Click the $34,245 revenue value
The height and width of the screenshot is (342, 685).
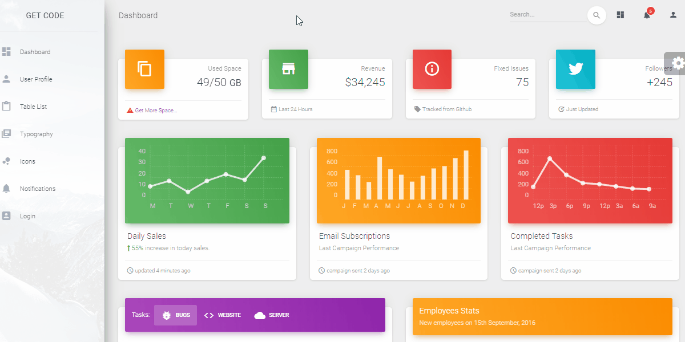point(365,82)
